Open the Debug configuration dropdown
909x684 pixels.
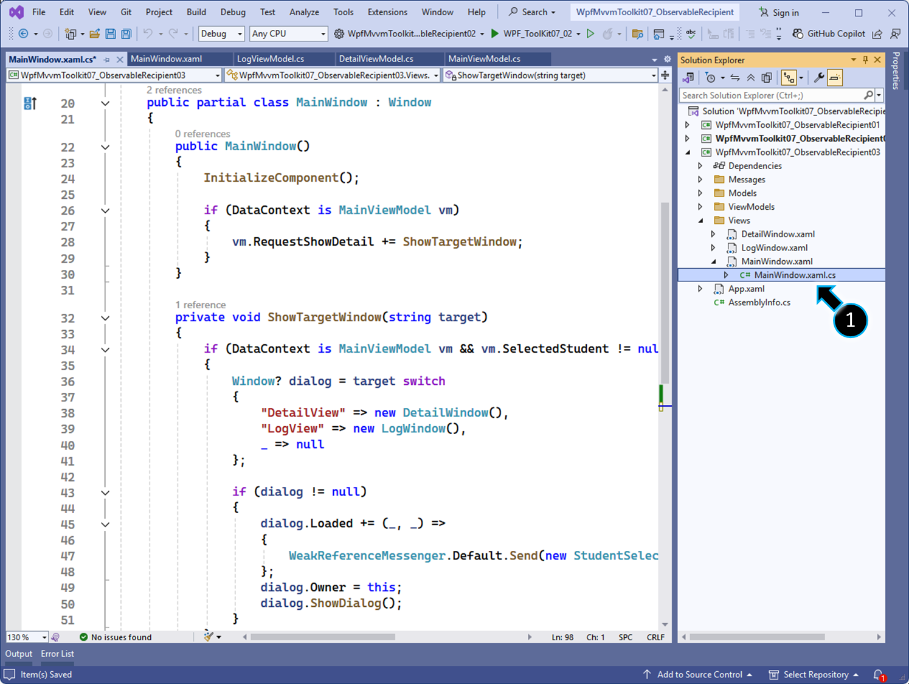coord(221,34)
